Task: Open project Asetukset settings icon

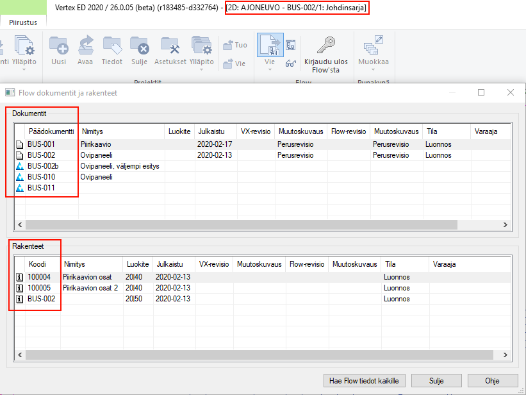Action: (x=170, y=46)
